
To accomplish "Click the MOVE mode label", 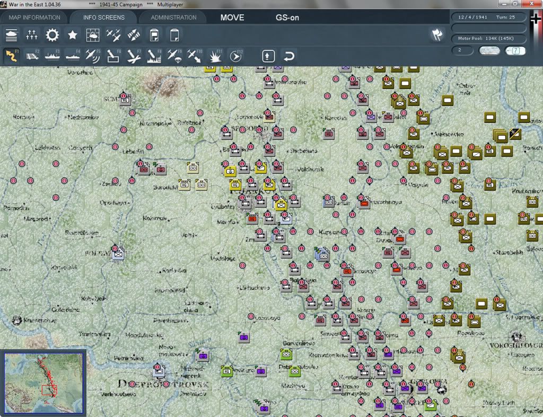I will (x=232, y=17).
